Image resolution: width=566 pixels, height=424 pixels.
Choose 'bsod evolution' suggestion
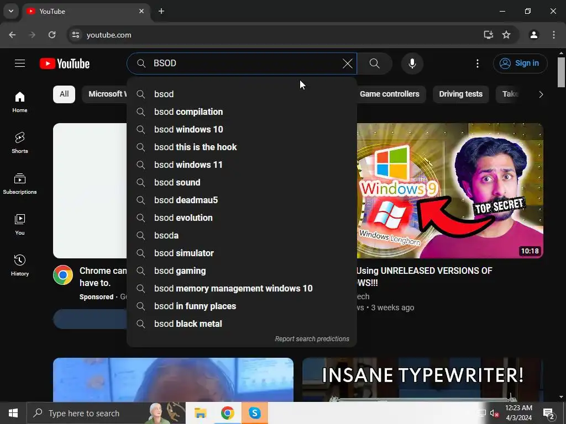242,218
